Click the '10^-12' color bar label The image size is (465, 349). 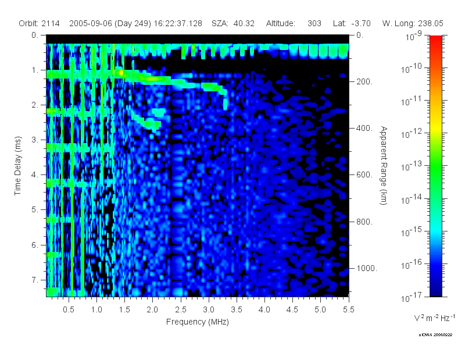pyautogui.click(x=412, y=133)
